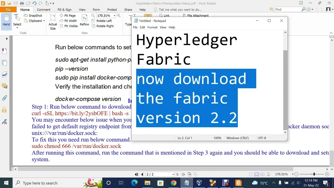Switch to continuous page view mode

[x=257, y=174]
